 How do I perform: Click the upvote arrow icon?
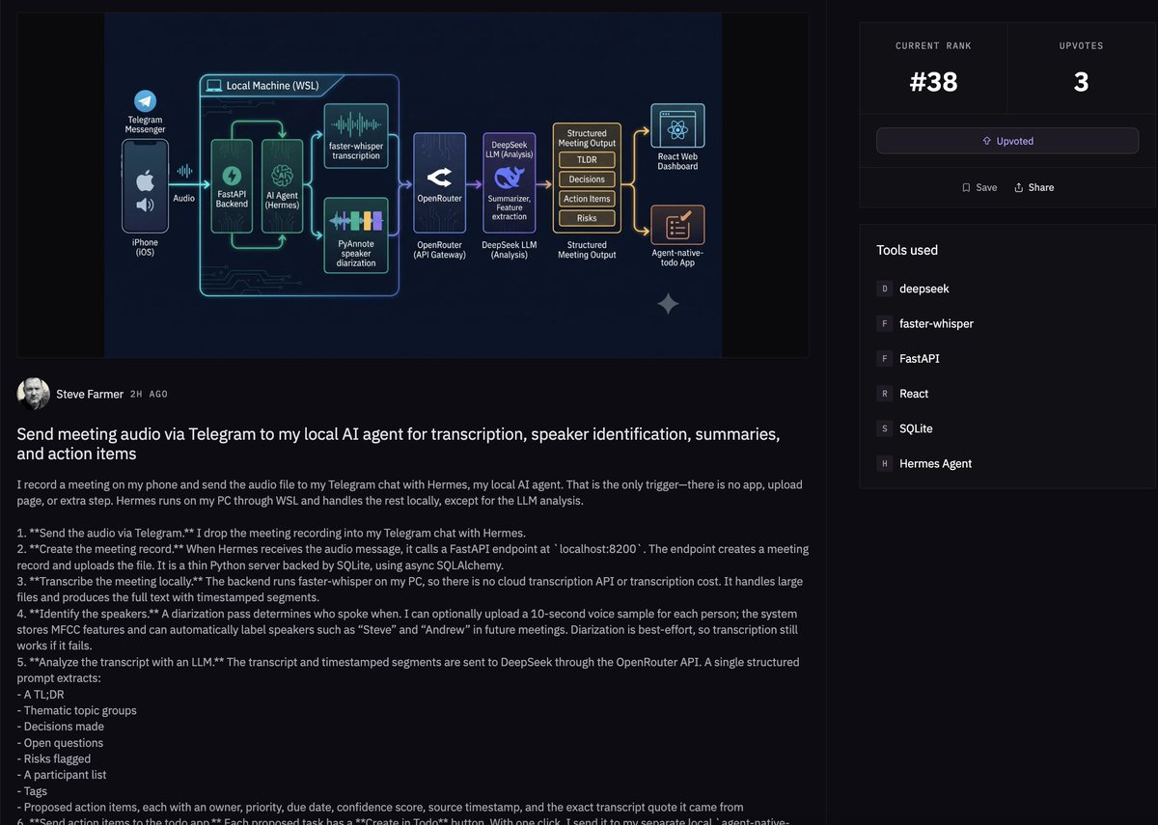click(x=986, y=141)
